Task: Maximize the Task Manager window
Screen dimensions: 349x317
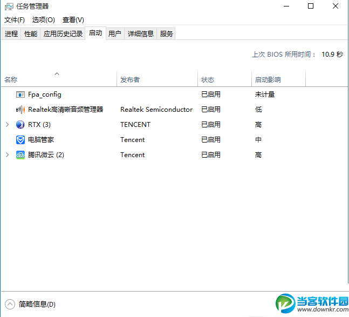Action: click(x=311, y=6)
